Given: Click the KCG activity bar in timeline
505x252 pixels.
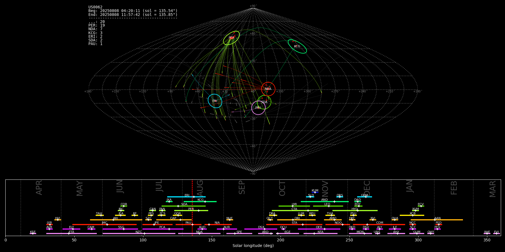Looking at the screenshot, I should pyautogui.click(x=200, y=202).
